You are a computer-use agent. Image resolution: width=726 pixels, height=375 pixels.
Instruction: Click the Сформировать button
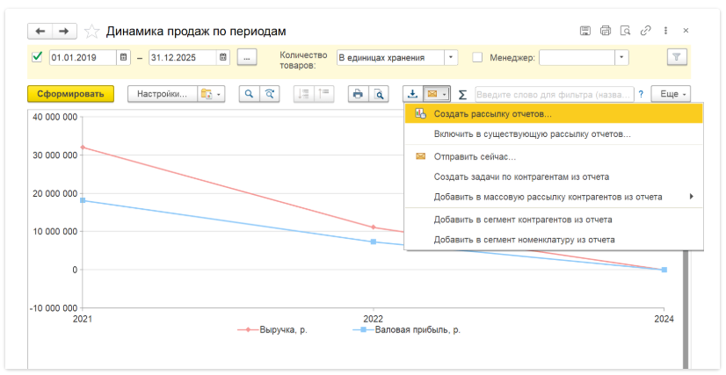click(70, 94)
